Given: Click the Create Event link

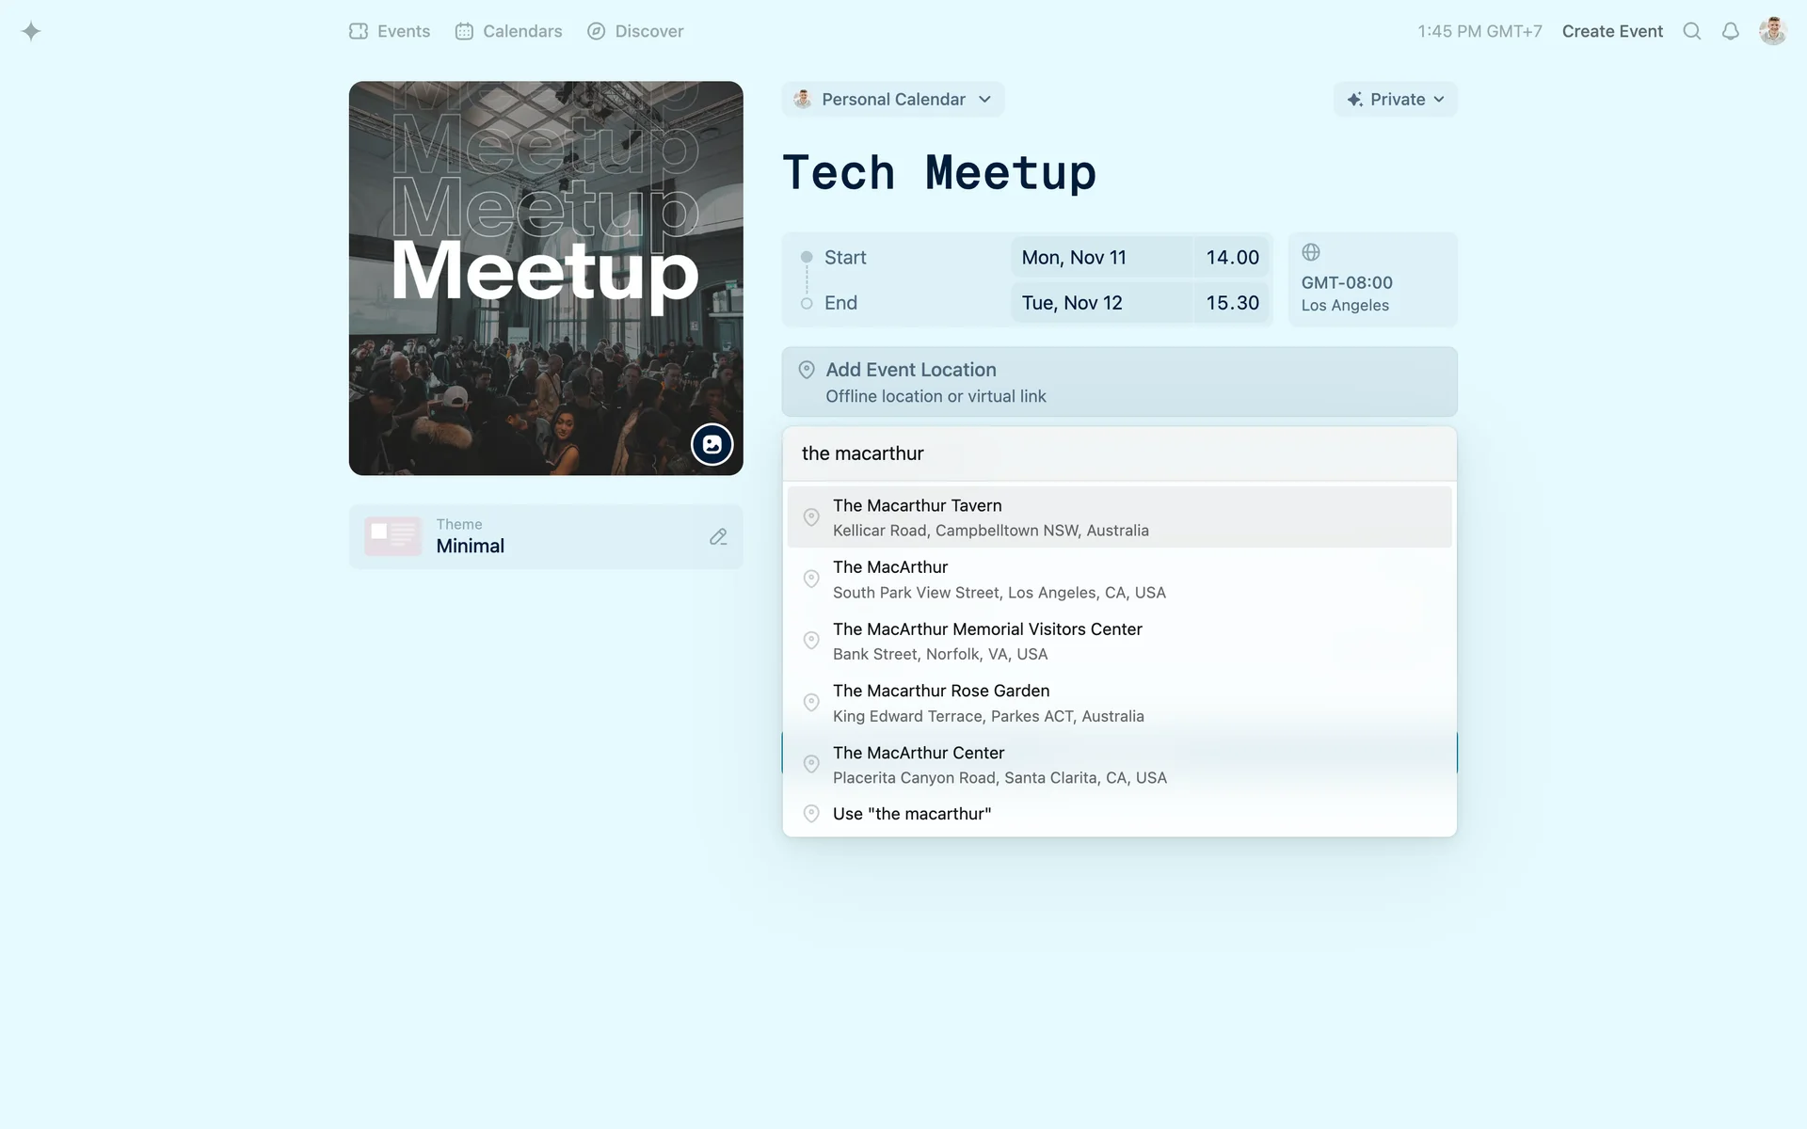Looking at the screenshot, I should 1612,31.
